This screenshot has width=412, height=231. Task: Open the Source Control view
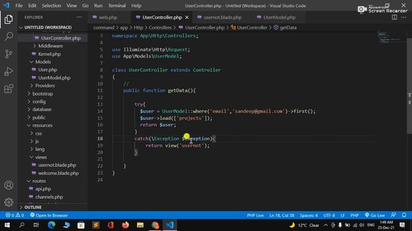(x=8, y=54)
